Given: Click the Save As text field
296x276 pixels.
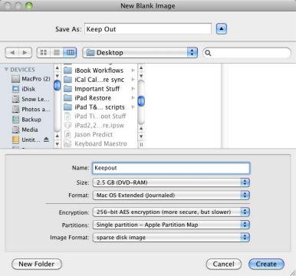Looking at the screenshot, I should click(x=148, y=29).
